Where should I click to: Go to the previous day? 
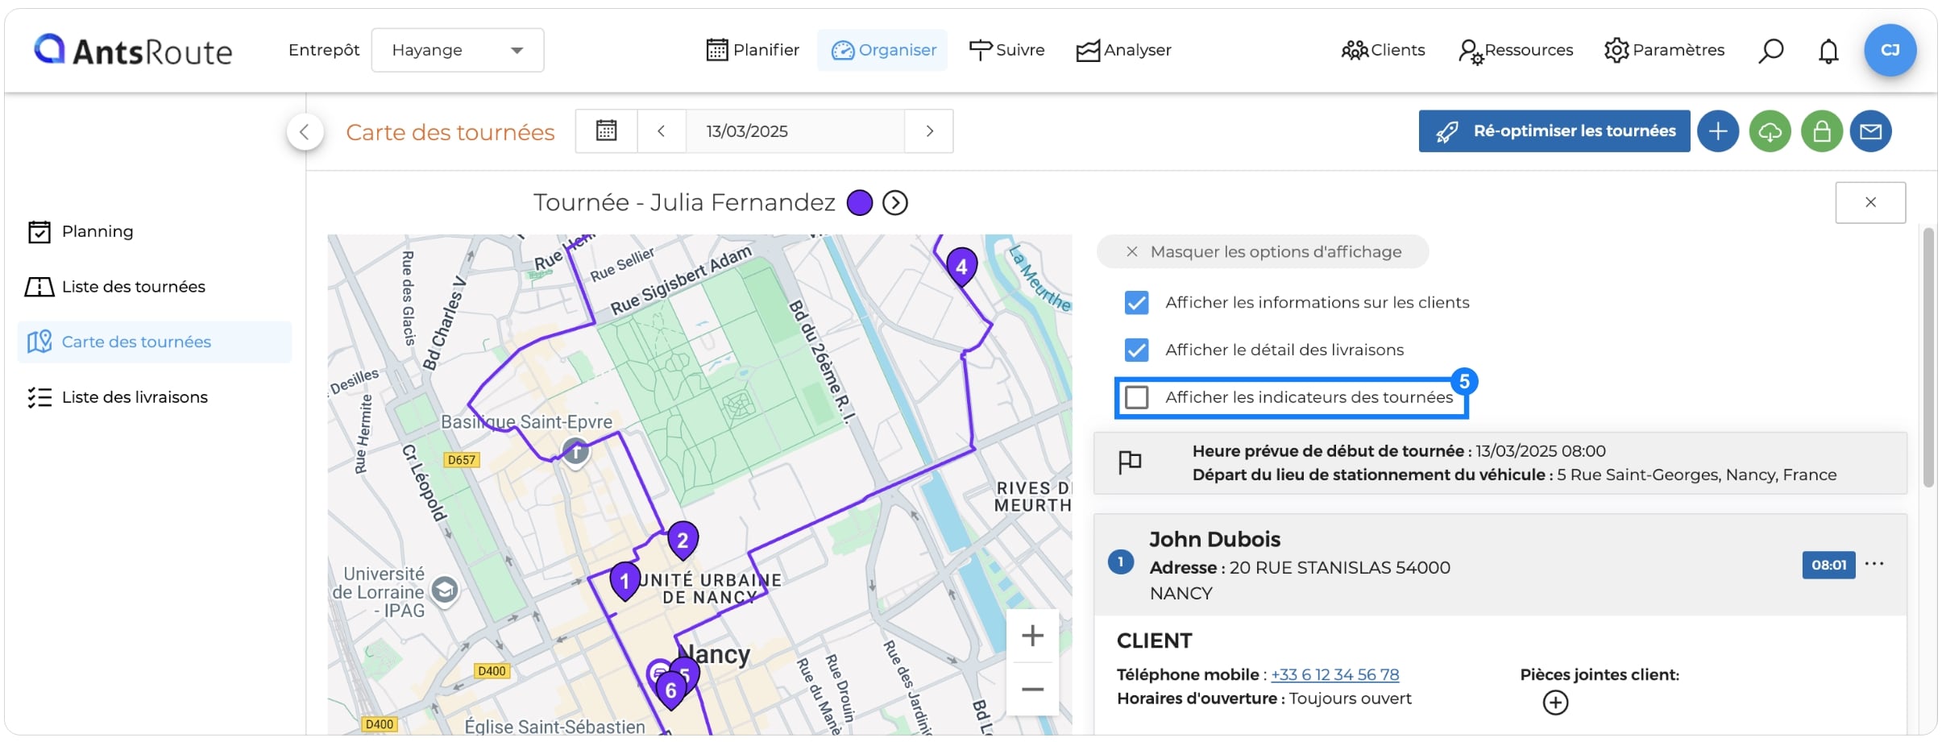pos(661,131)
